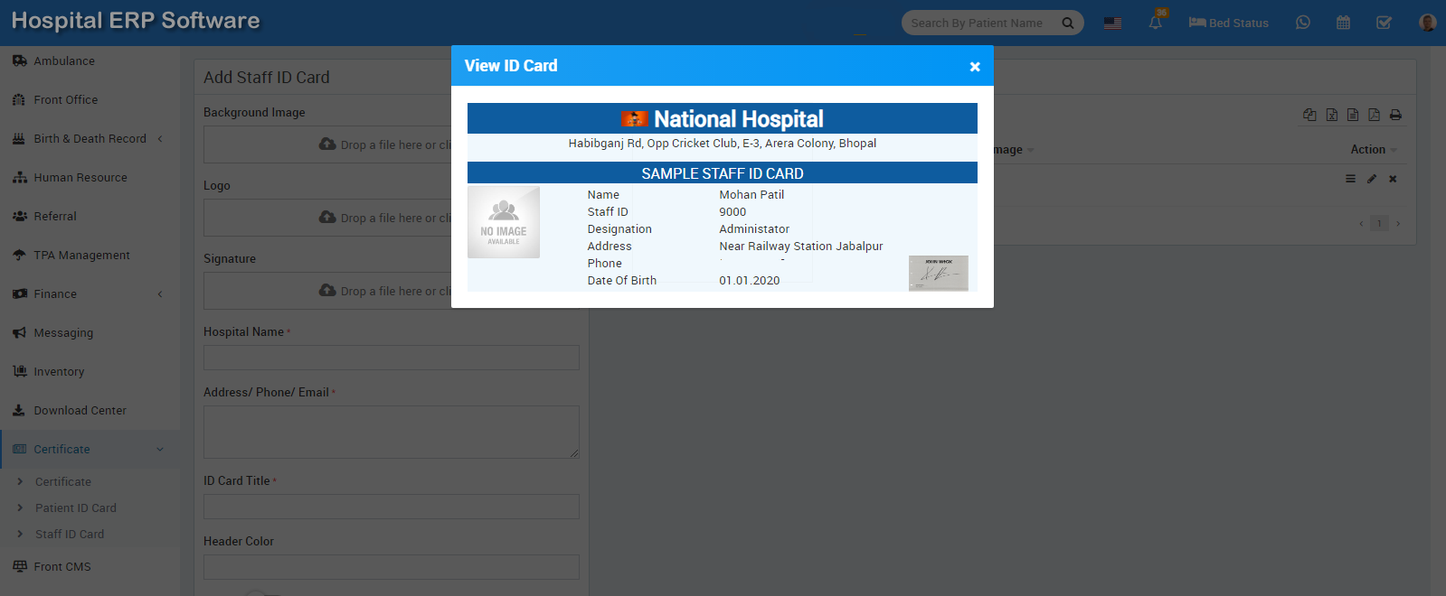Close the View ID Card dialog
Viewport: 1446px width, 596px height.
[975, 67]
